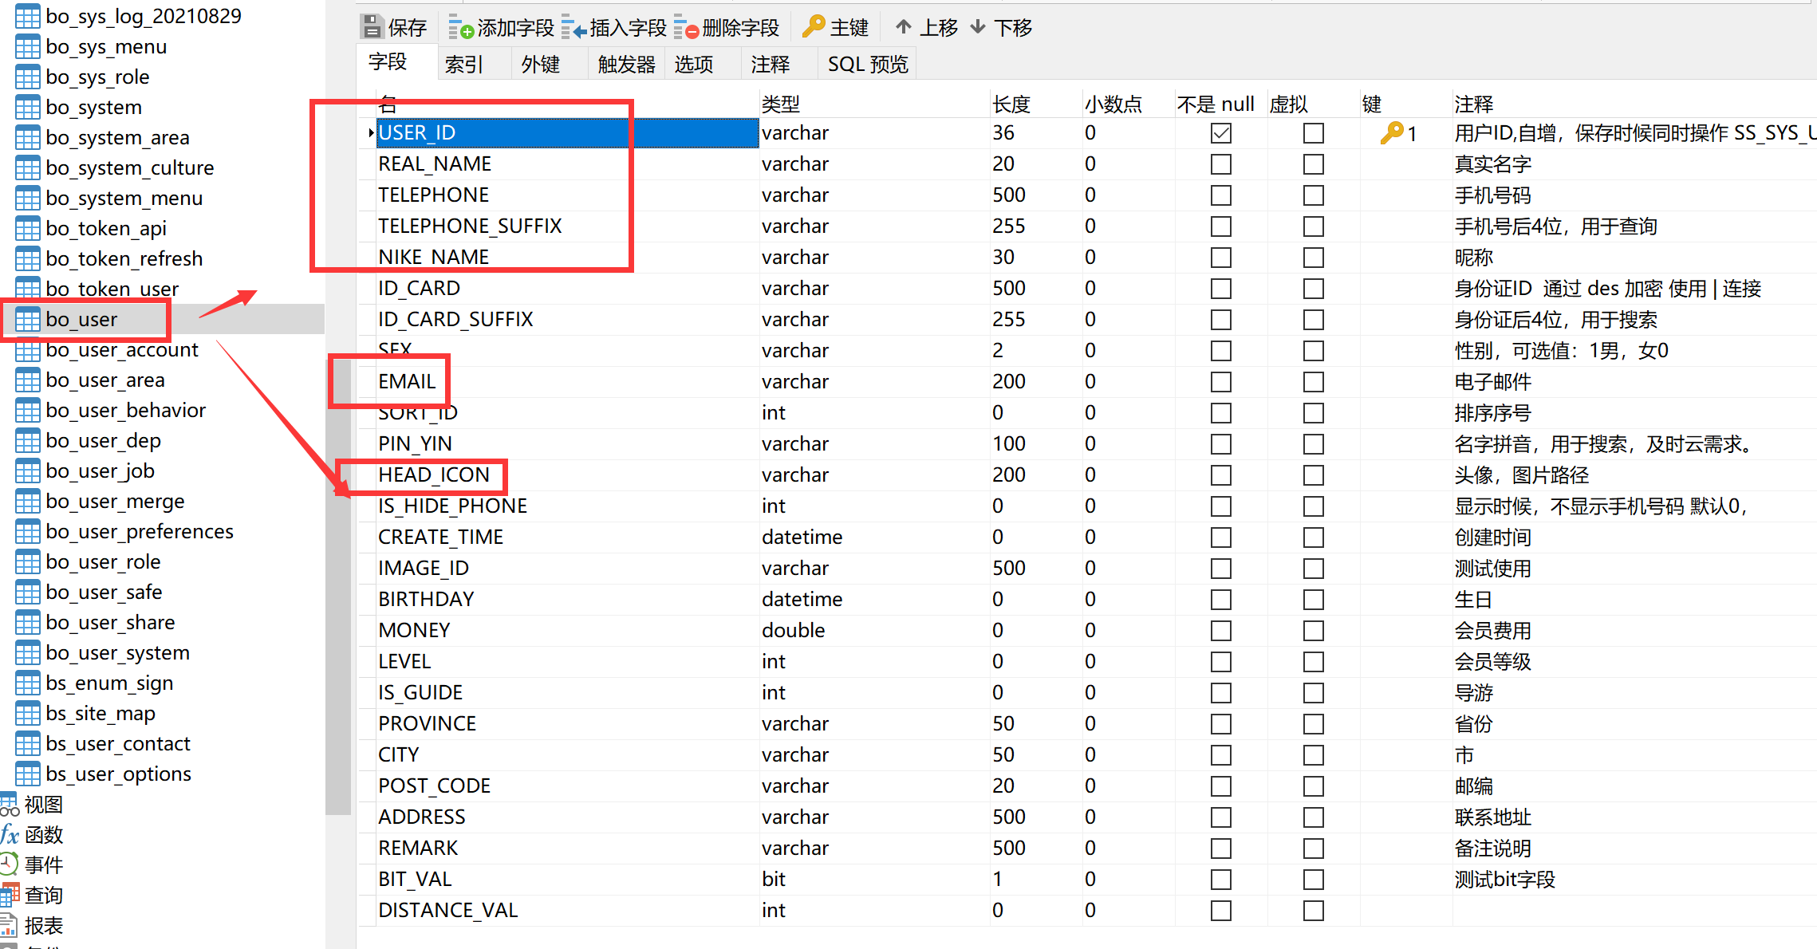Image resolution: width=1817 pixels, height=949 pixels.
Task: Open the 触发器 tab
Action: click(x=626, y=64)
